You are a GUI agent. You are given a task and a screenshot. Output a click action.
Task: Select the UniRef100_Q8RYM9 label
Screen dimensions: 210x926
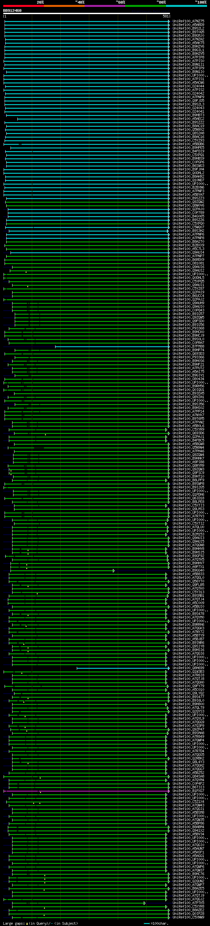point(188,465)
